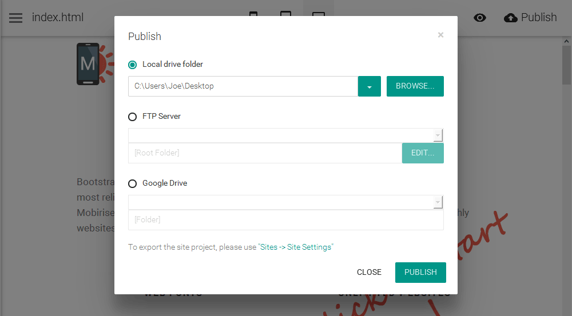Switch to desktop view
The image size is (572, 316).
click(x=319, y=14)
